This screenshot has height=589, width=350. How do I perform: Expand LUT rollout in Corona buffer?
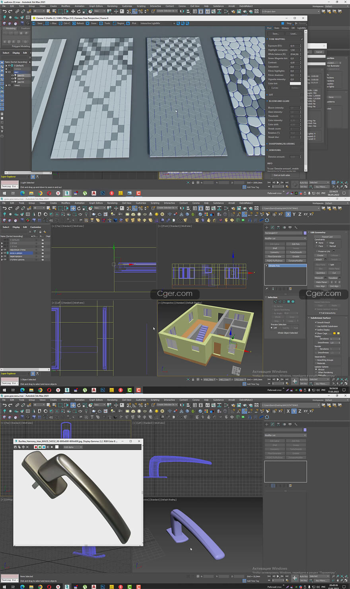pos(267,95)
